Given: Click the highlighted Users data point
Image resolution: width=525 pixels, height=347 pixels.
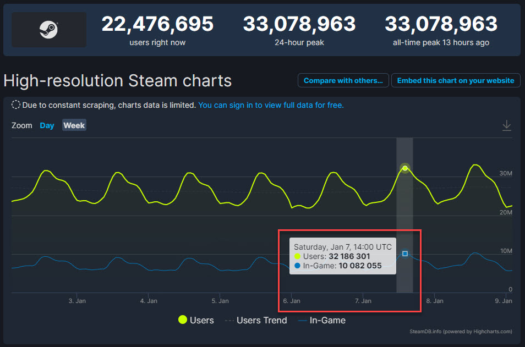Looking at the screenshot, I should coord(405,168).
